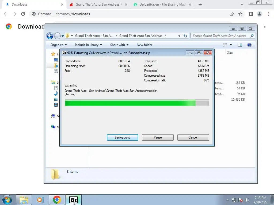Select Pictures library icon

[x=56, y=99]
